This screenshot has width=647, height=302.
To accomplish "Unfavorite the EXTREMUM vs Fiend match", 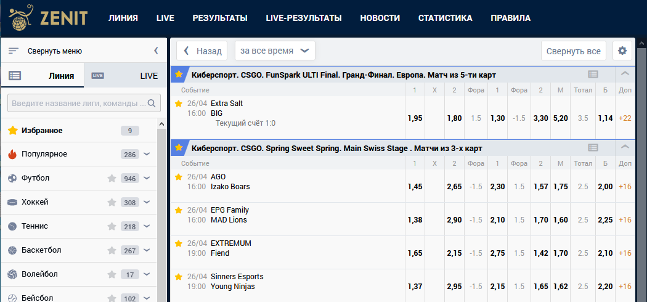I will [179, 243].
